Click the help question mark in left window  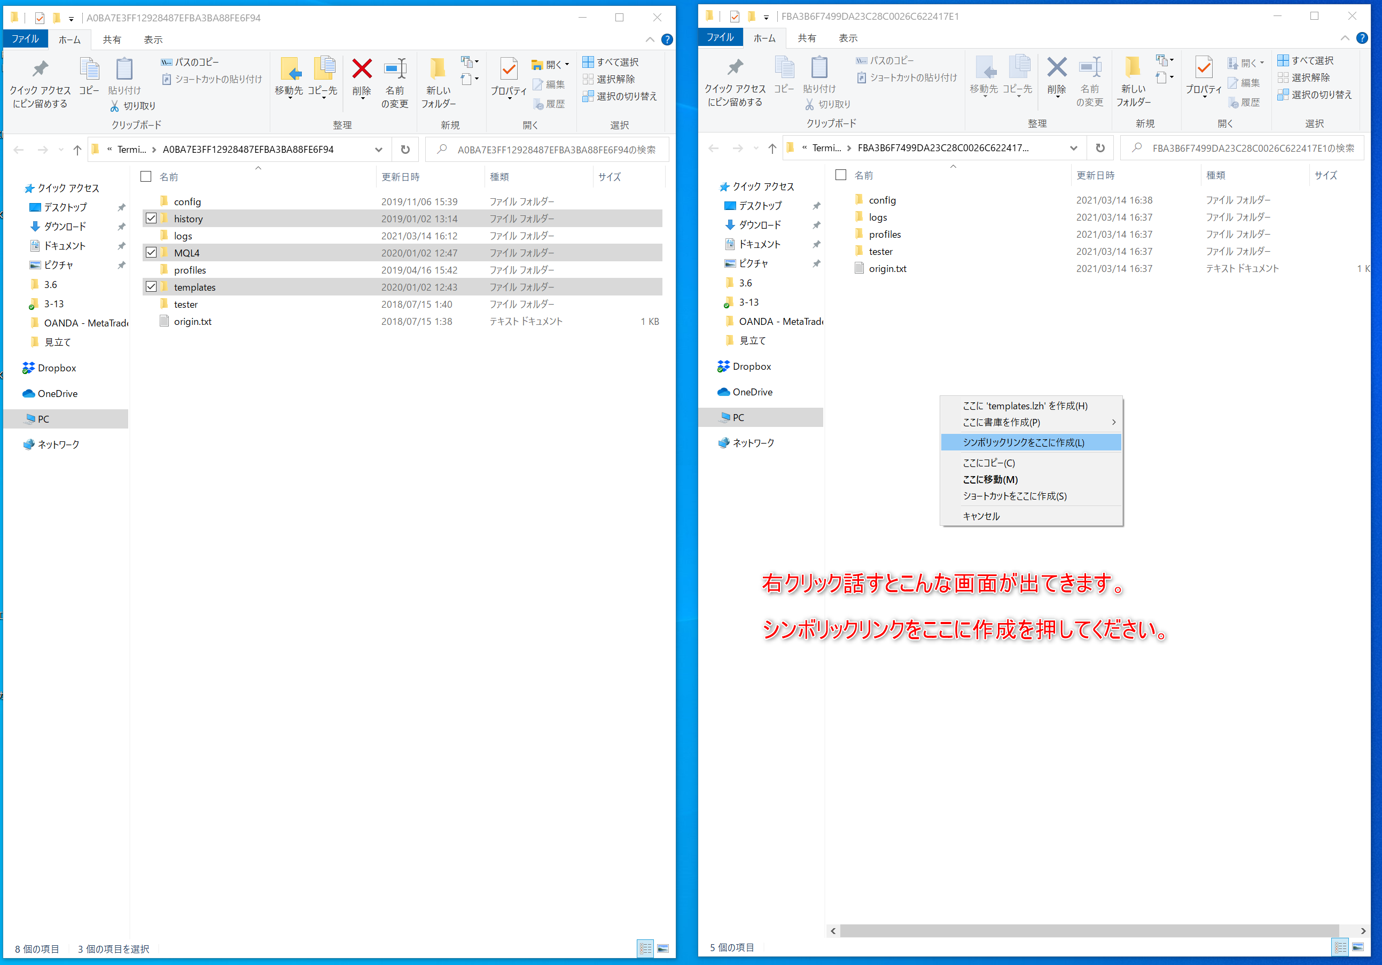click(x=667, y=40)
